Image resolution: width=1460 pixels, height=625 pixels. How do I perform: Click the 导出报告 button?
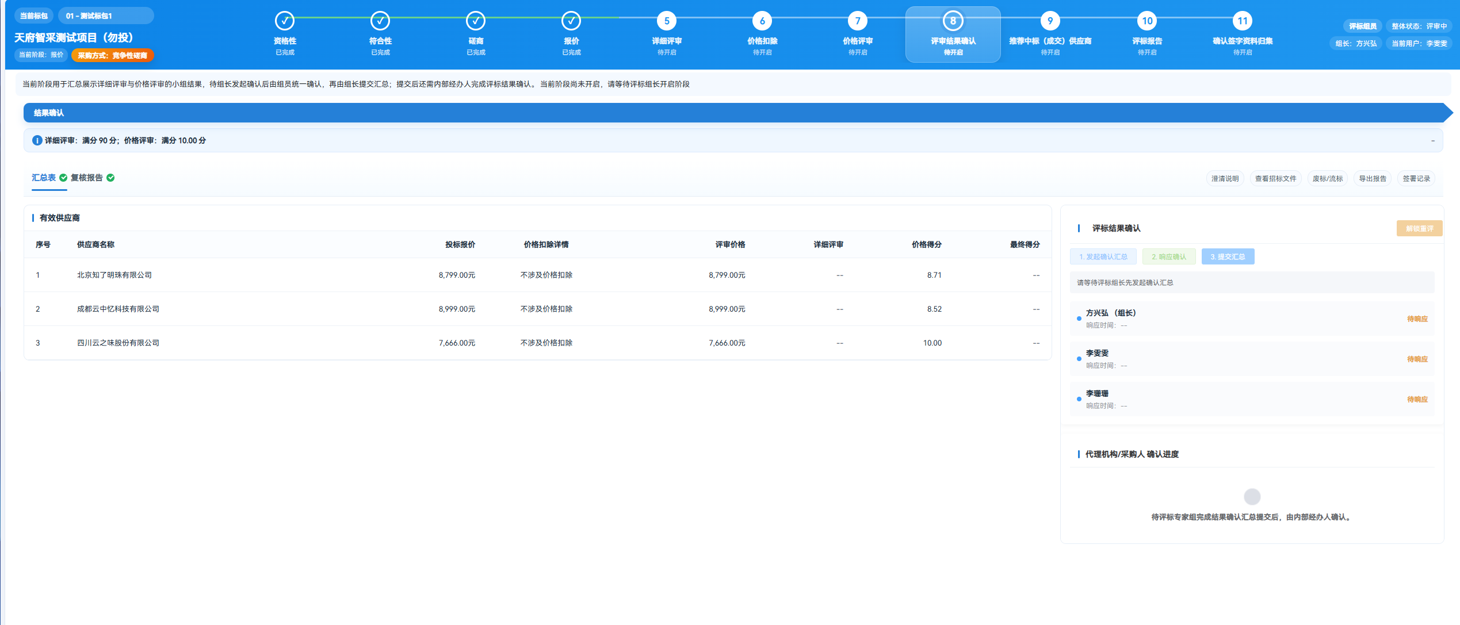click(x=1373, y=179)
